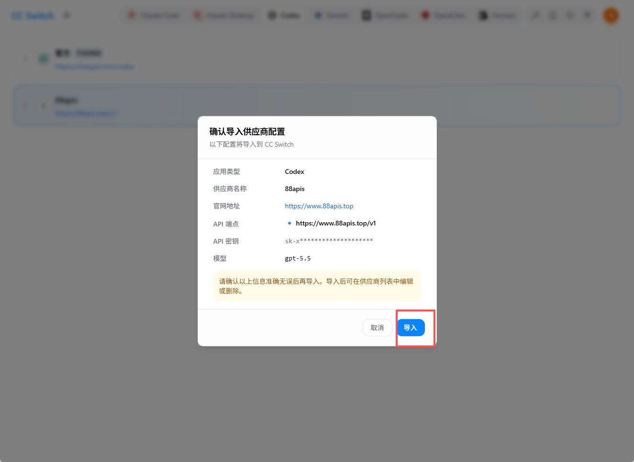This screenshot has height=462, width=634.
Task: Click the 应用类型 label
Action: coord(226,172)
